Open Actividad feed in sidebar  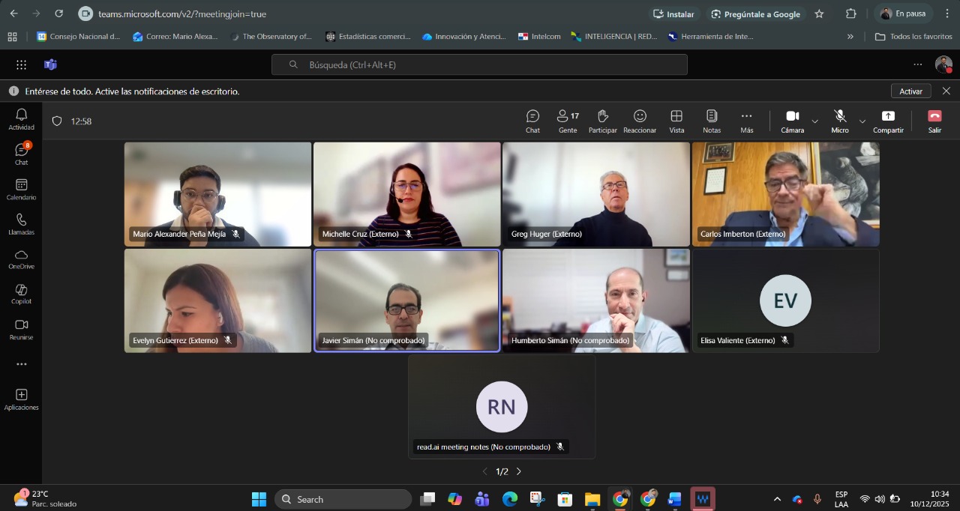[21, 118]
